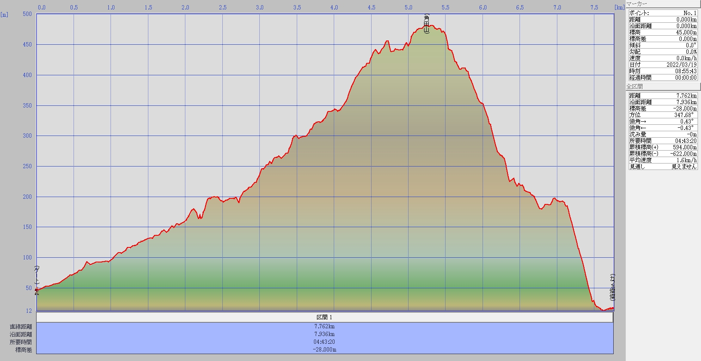Select the 区間 1 section bar
The height and width of the screenshot is (361, 701).
(x=325, y=317)
